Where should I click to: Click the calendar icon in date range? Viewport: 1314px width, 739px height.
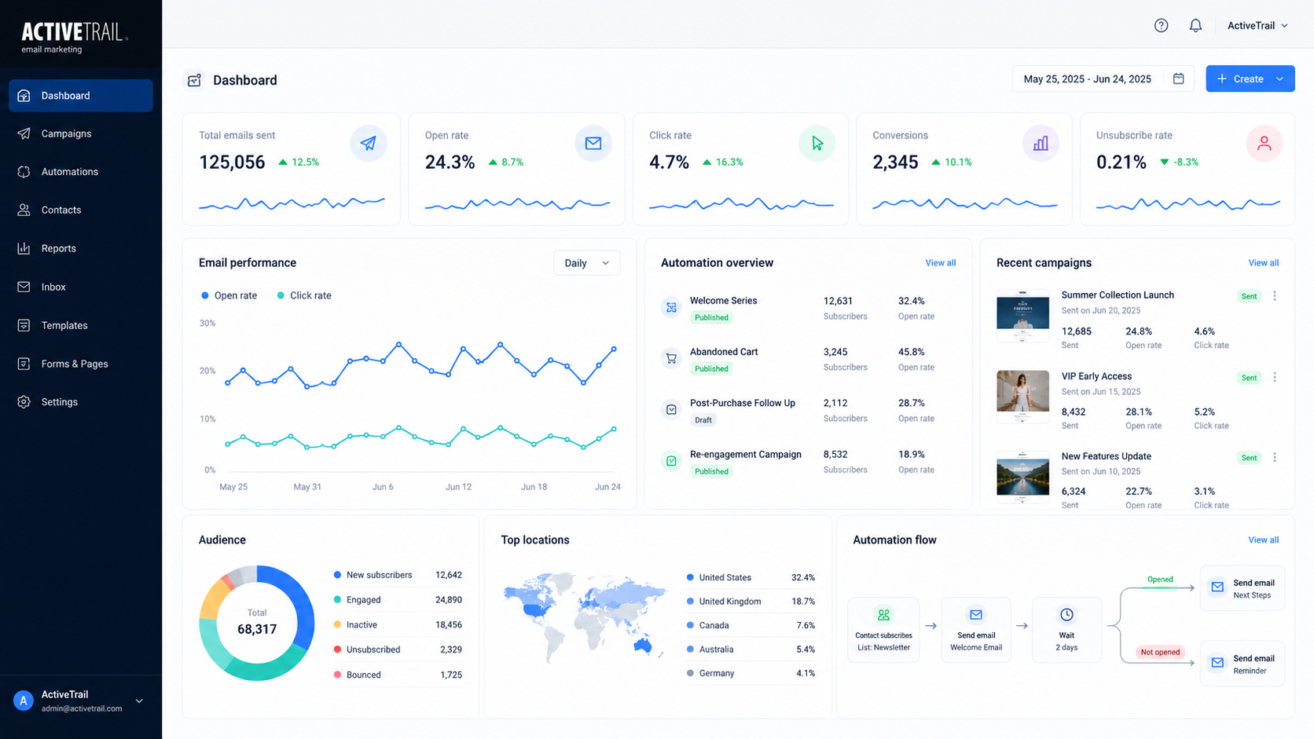pyautogui.click(x=1178, y=79)
